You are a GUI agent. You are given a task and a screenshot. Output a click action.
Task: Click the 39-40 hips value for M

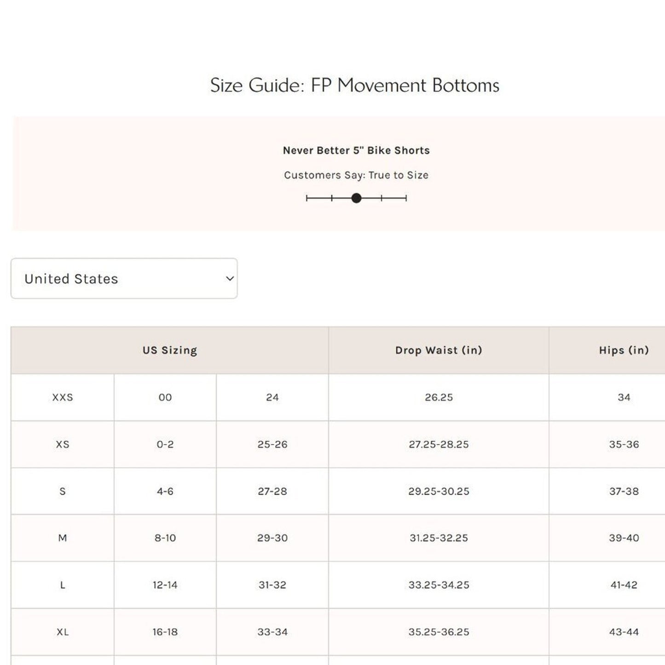point(625,538)
